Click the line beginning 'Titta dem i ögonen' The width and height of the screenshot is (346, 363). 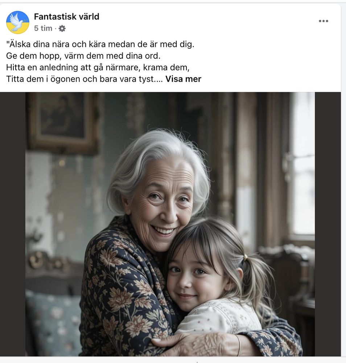click(x=85, y=79)
